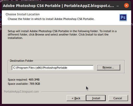Click the separator line beside the branding text
133x106 pixels.
(x=85, y=92)
